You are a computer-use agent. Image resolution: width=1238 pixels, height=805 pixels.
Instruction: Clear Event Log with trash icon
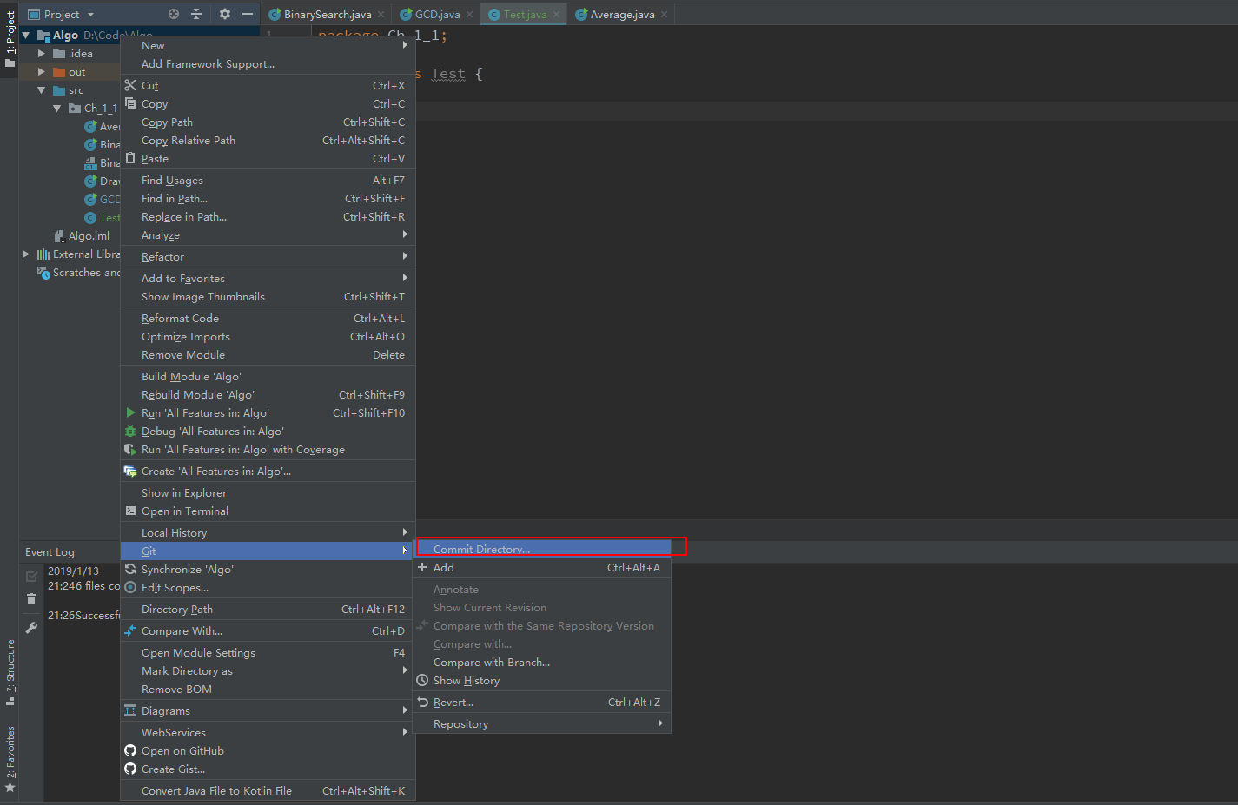pos(31,599)
